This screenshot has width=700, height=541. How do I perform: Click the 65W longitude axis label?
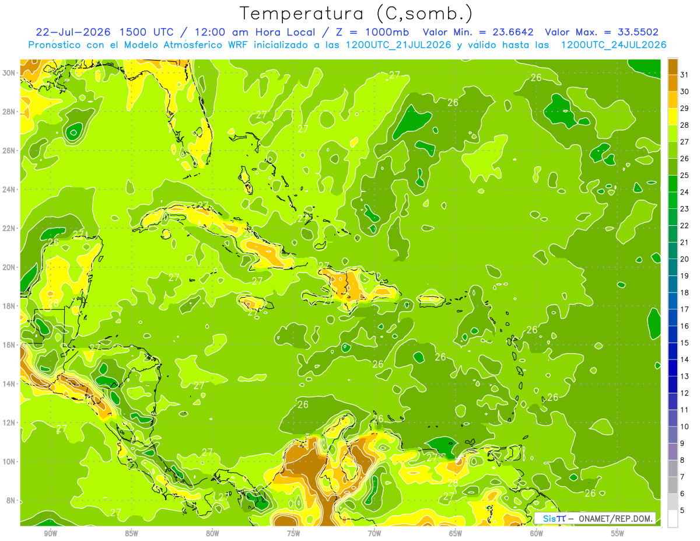tap(456, 533)
